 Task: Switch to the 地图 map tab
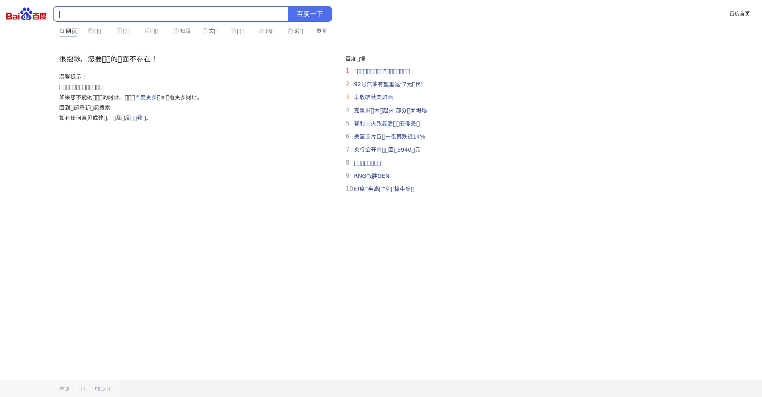point(267,31)
